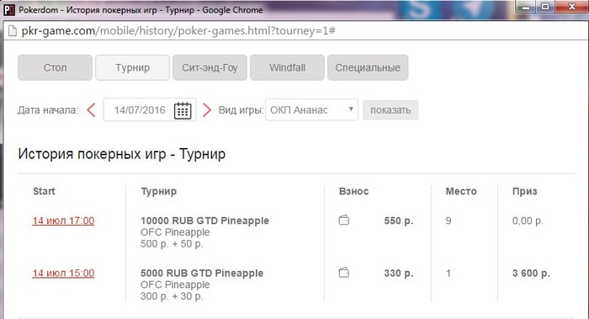Go to next date with right arrow

(x=207, y=110)
